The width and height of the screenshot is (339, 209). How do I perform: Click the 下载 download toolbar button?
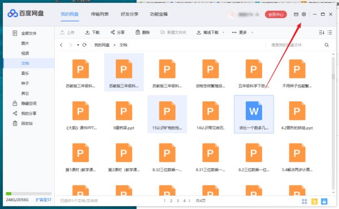point(92,32)
